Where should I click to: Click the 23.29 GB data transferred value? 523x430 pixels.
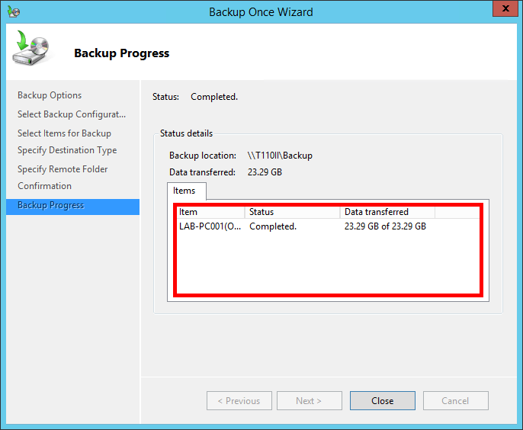265,172
